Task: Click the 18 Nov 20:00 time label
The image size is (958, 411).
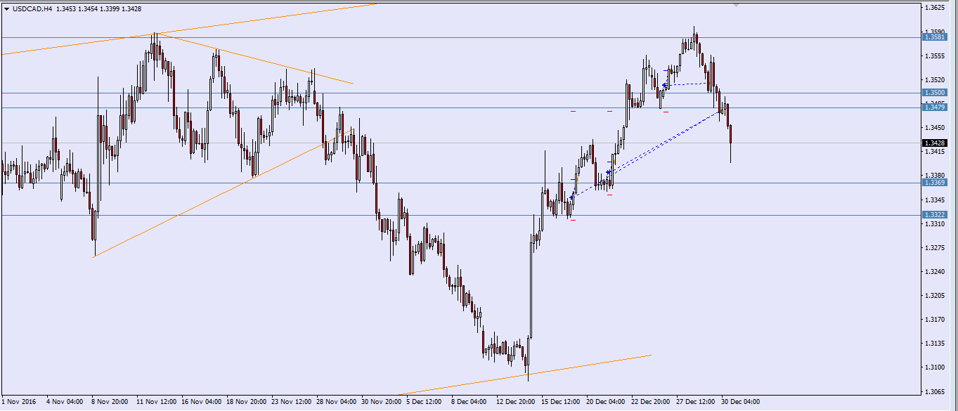Action: tap(245, 402)
